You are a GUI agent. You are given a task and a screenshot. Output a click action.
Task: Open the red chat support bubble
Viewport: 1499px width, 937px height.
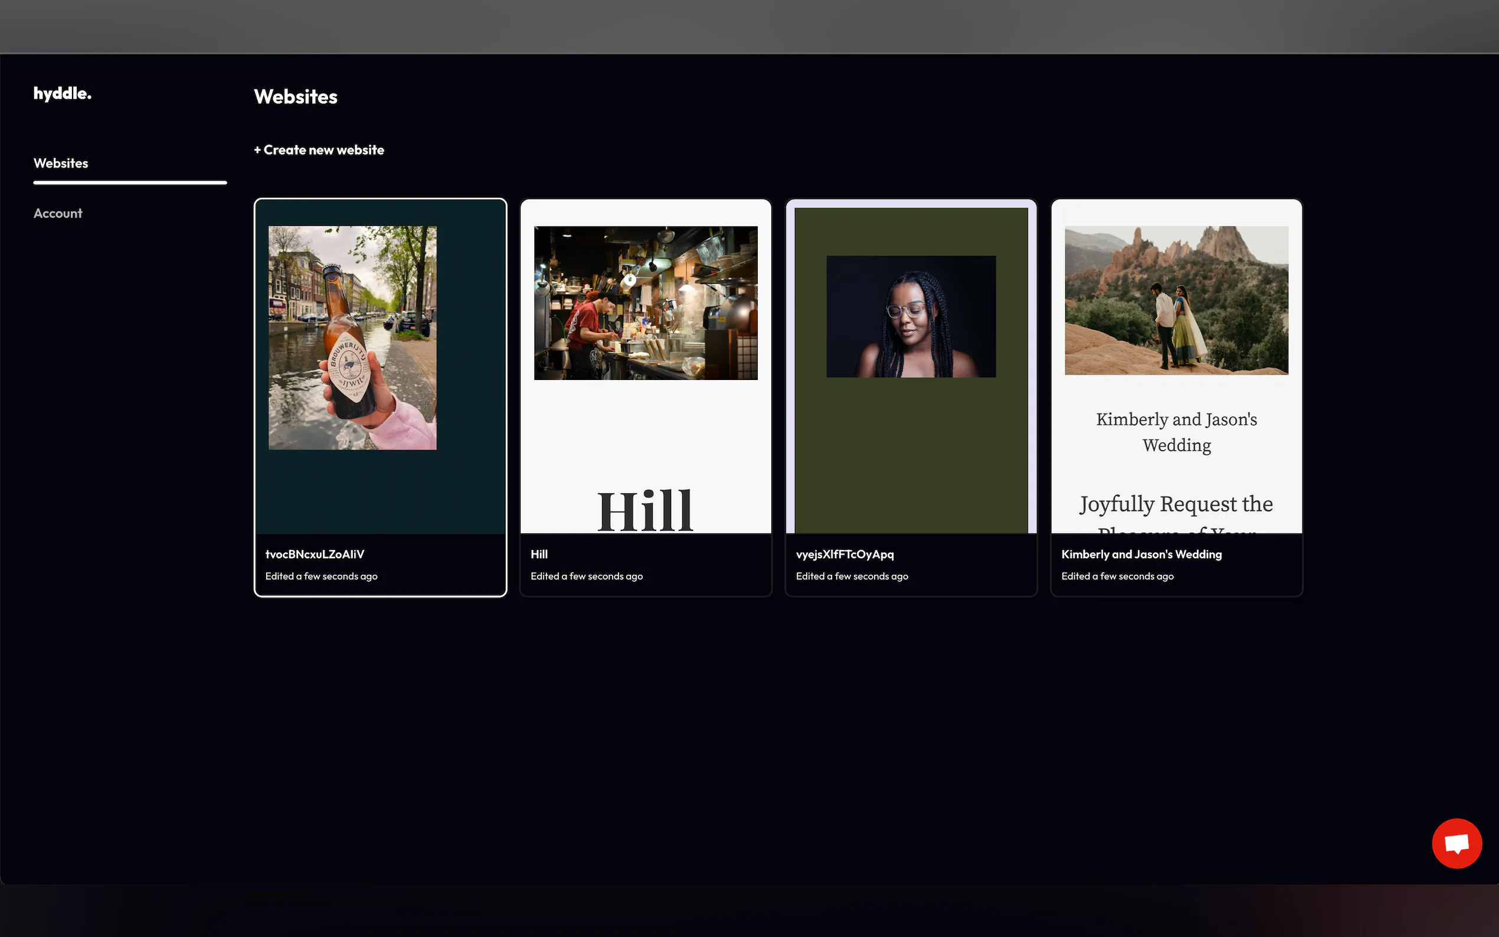click(1457, 843)
